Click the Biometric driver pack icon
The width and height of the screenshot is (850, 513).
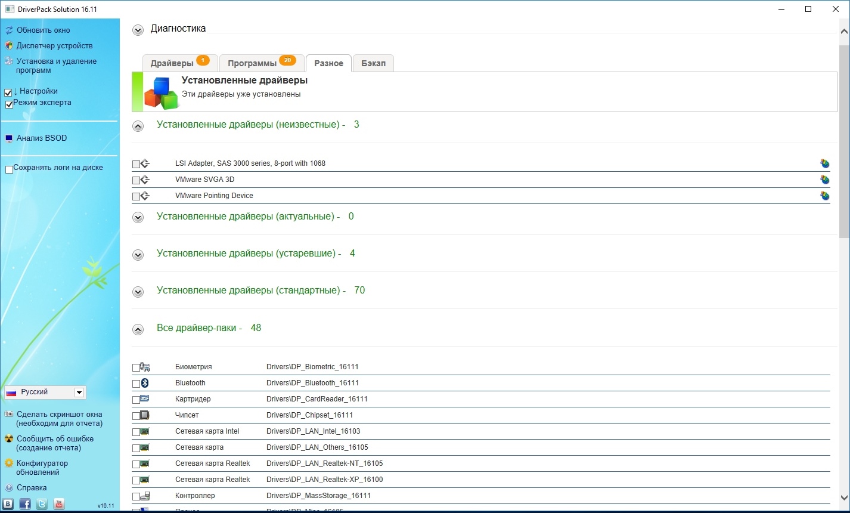click(x=145, y=367)
